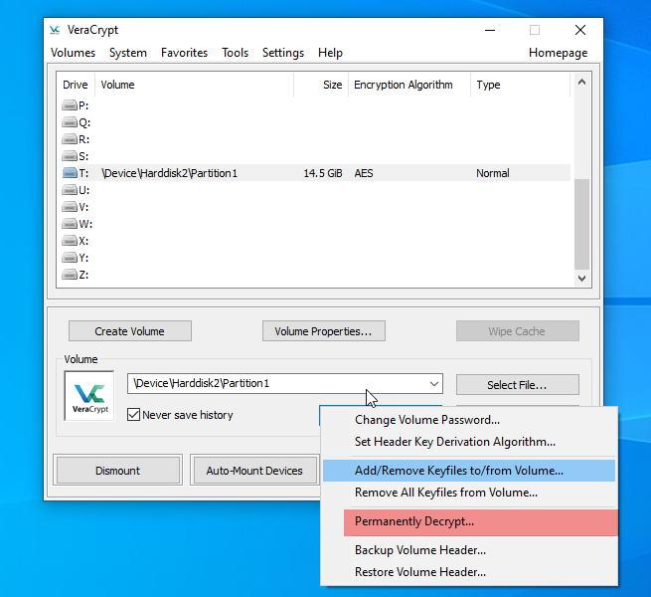Image resolution: width=651 pixels, height=597 pixels.
Task: Expand the volume path dropdown arrow
Action: coord(434,384)
